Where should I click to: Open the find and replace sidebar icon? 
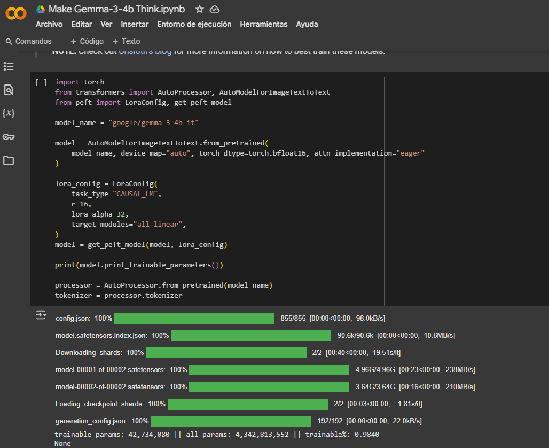point(8,90)
